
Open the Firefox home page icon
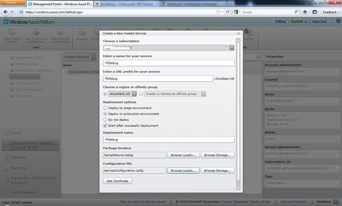pos(305,12)
